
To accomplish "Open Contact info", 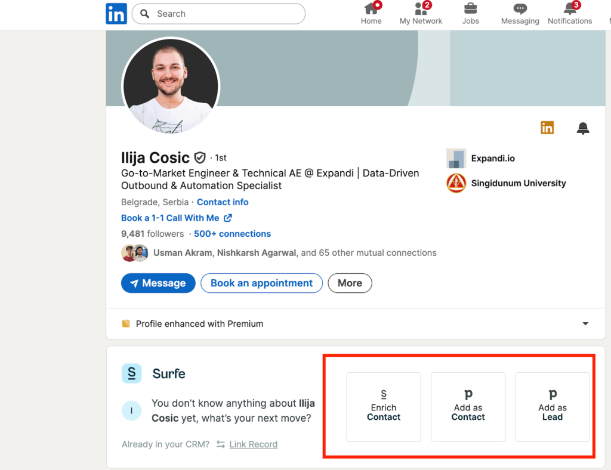I will pos(223,202).
